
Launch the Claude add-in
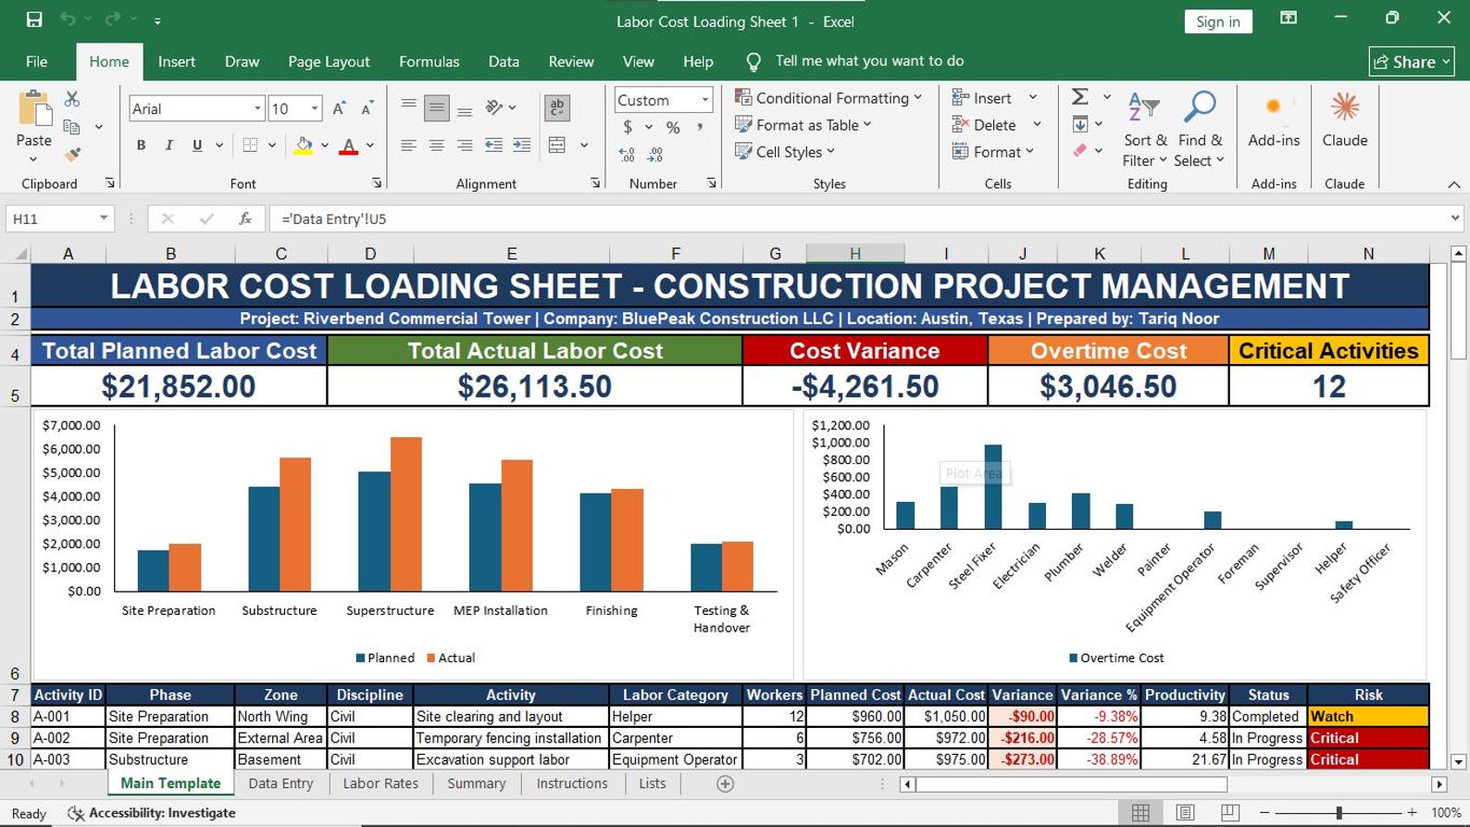pyautogui.click(x=1344, y=119)
